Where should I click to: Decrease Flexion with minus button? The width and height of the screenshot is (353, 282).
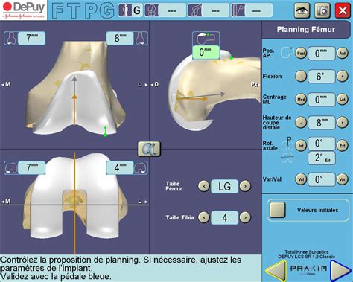click(301, 76)
